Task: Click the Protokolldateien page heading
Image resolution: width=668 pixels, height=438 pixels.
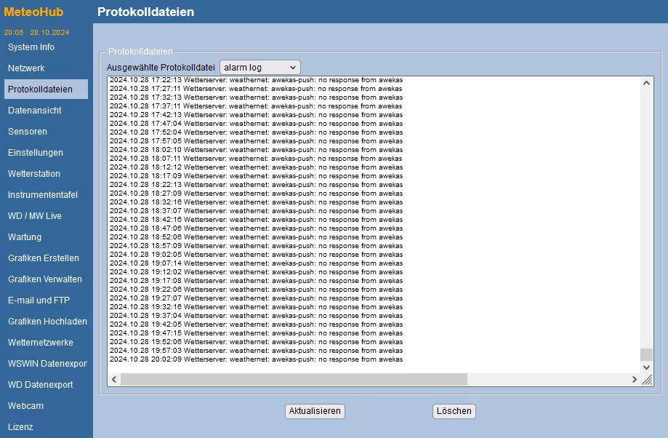Action: [145, 12]
